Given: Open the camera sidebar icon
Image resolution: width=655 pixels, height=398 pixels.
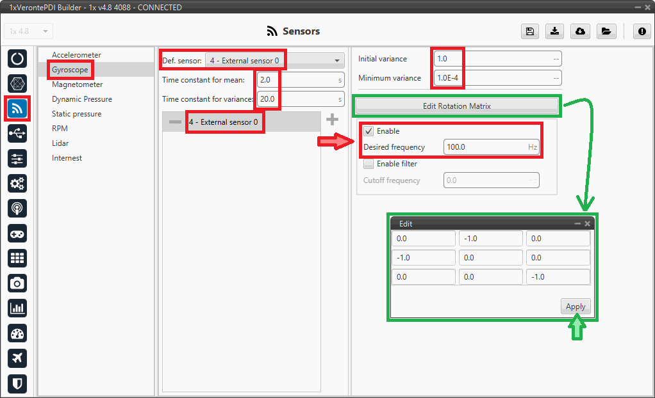Looking at the screenshot, I should pos(17,283).
